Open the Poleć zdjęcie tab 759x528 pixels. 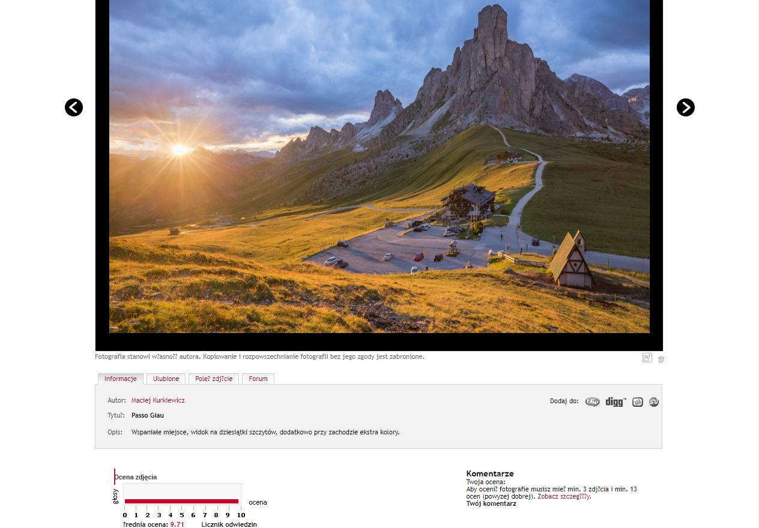(x=214, y=379)
